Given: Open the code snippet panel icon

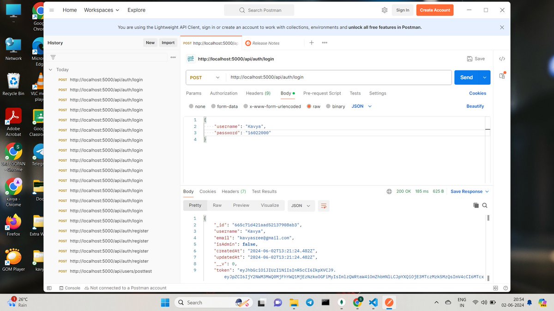Looking at the screenshot, I should point(502,59).
